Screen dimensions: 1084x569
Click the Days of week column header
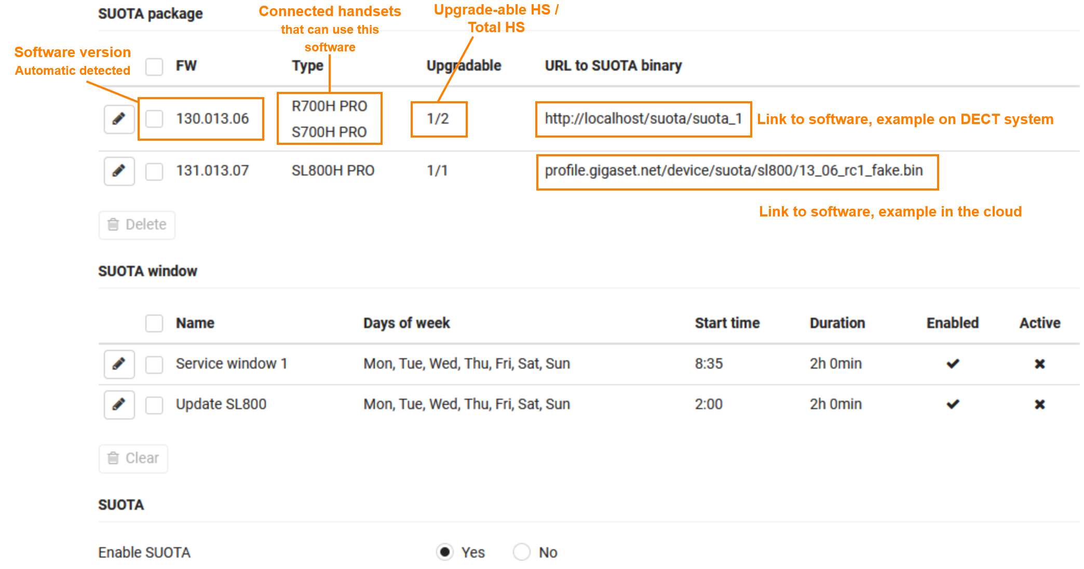click(407, 323)
